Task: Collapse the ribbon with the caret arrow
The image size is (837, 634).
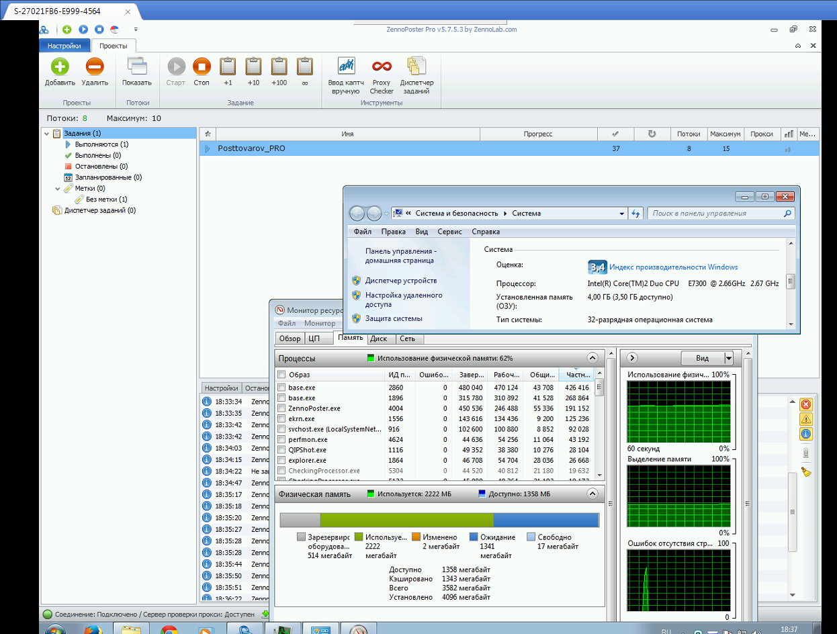Action: [x=798, y=46]
